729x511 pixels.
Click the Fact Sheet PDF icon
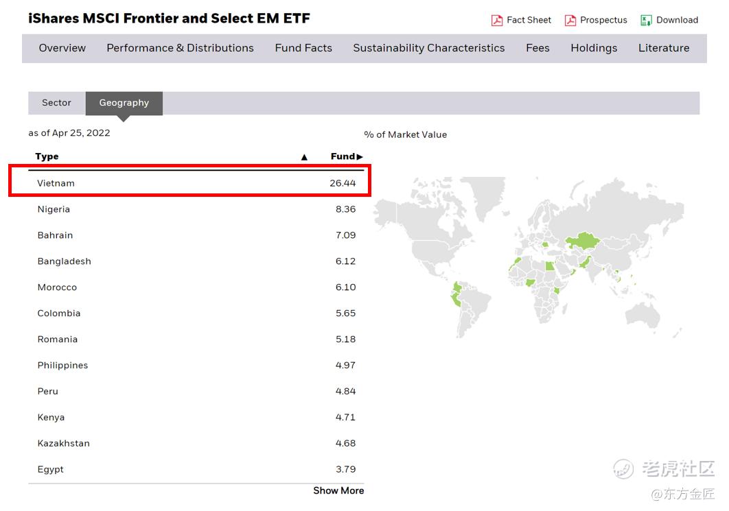pyautogui.click(x=497, y=21)
